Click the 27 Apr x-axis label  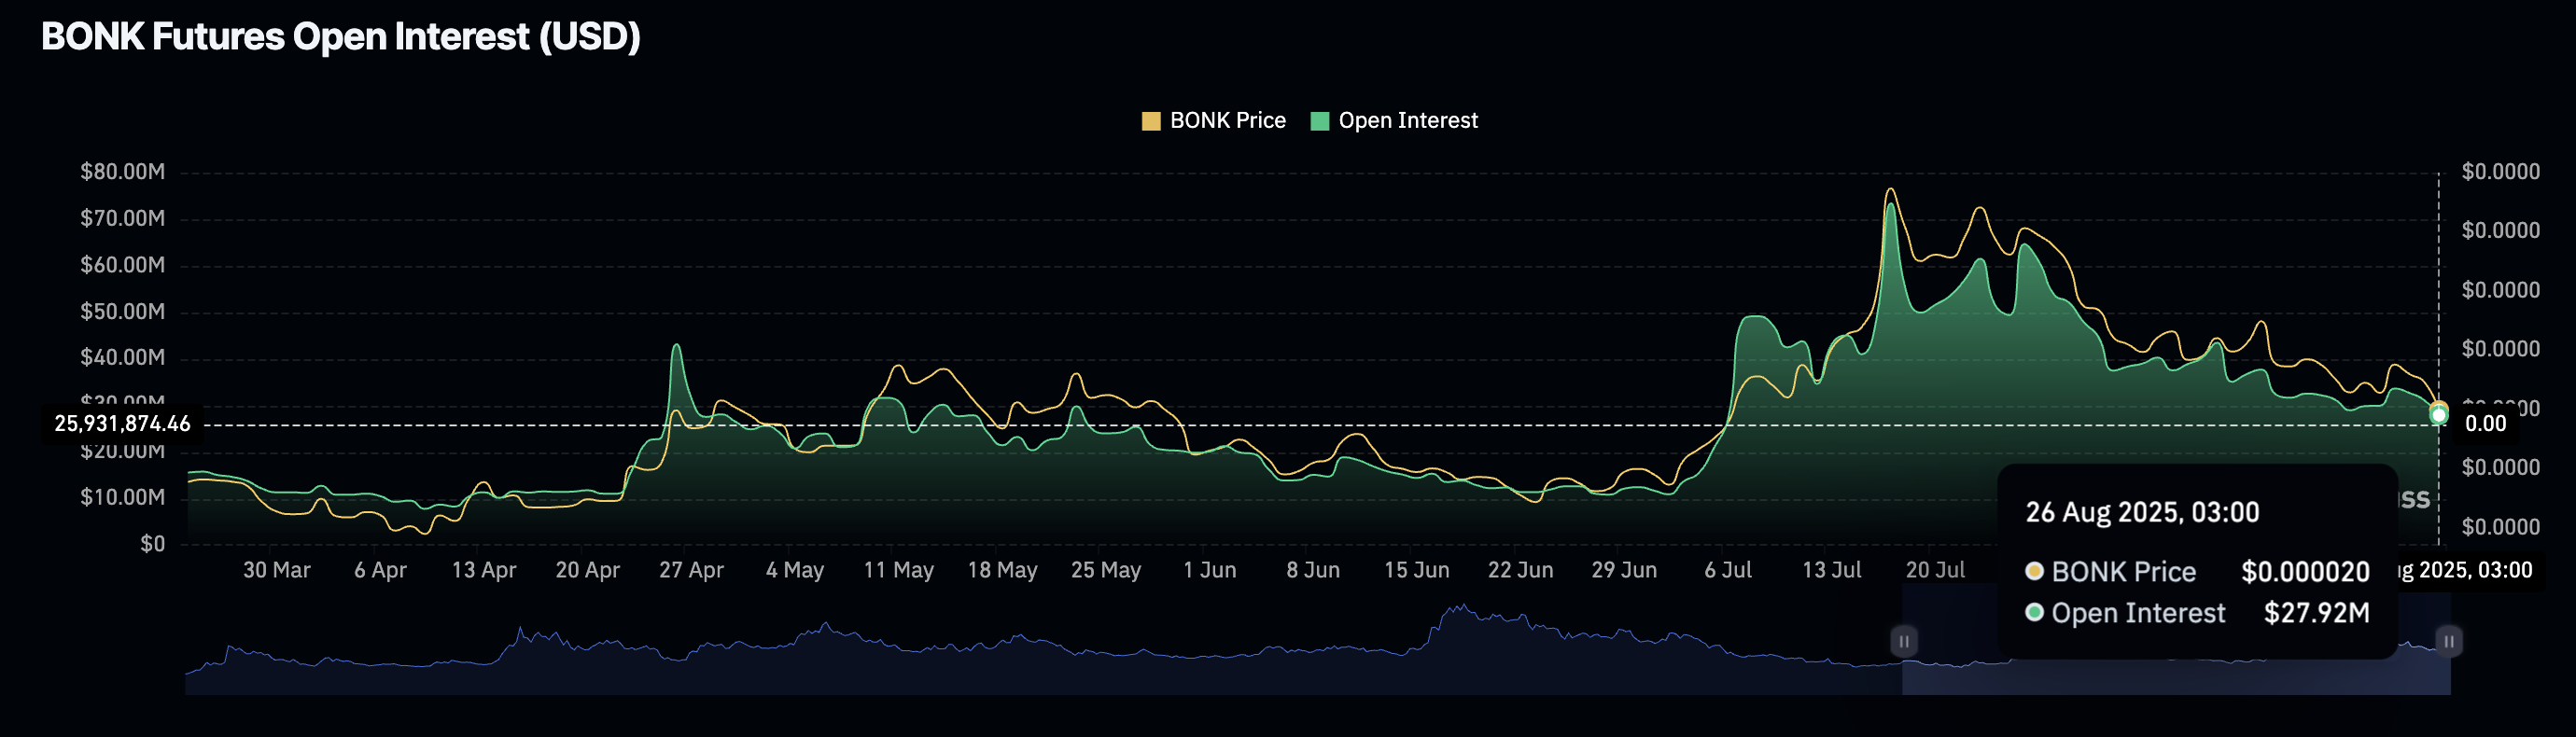pyautogui.click(x=691, y=570)
